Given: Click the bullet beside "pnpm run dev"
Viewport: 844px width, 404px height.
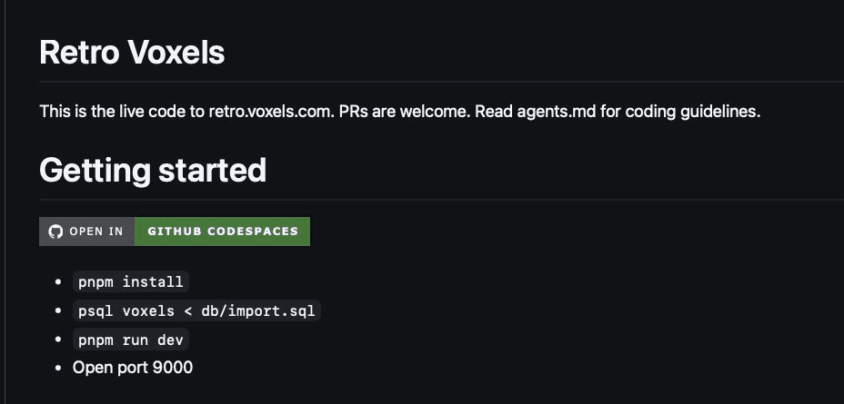Looking at the screenshot, I should (x=60, y=340).
